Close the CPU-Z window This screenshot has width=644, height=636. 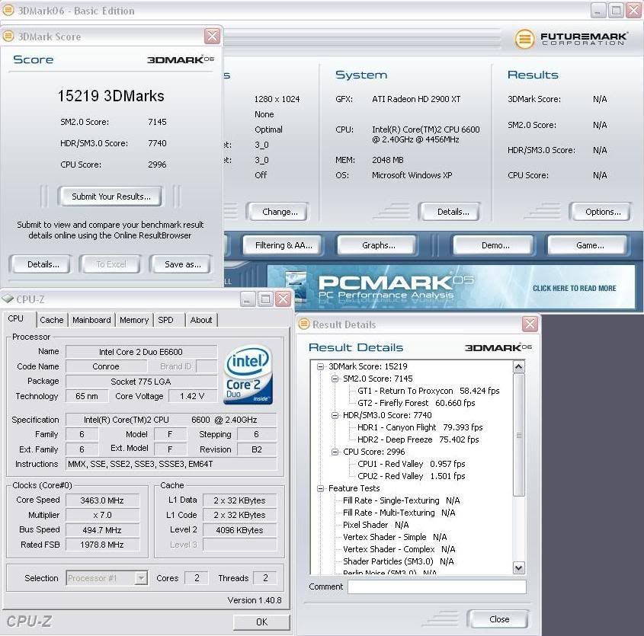click(283, 299)
